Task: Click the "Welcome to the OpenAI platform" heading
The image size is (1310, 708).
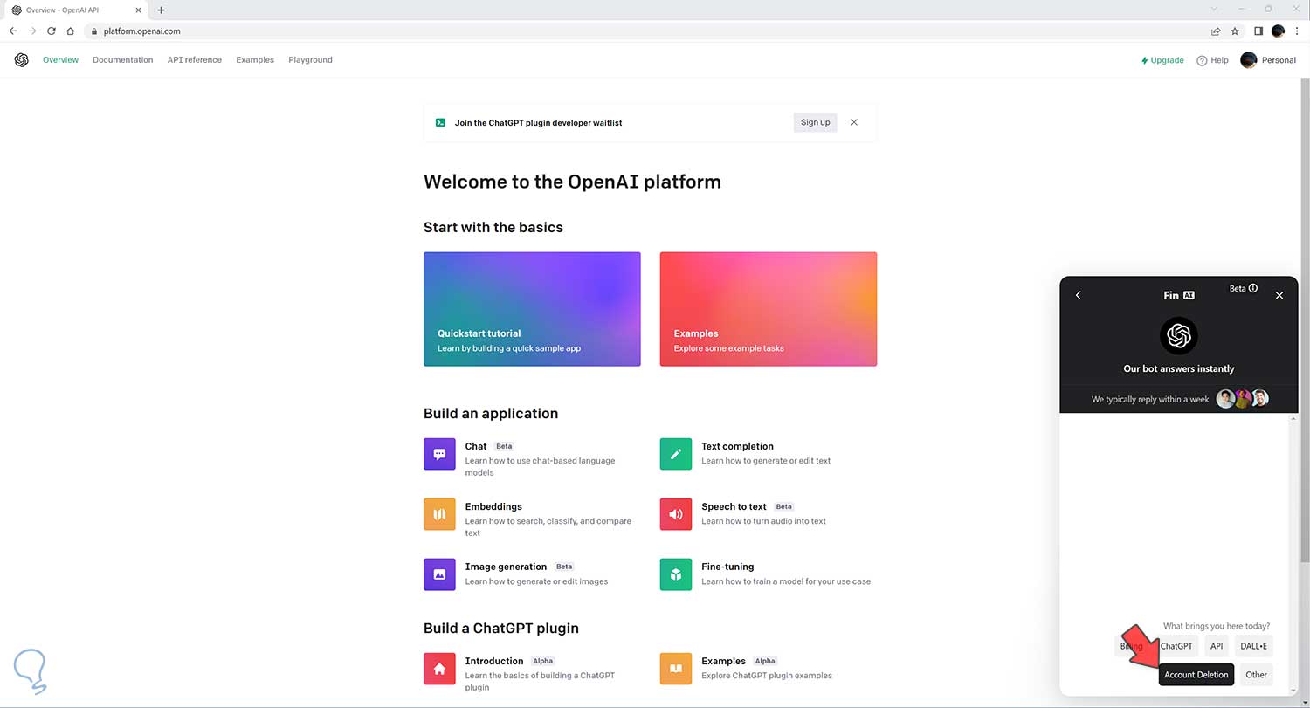Action: point(572,182)
